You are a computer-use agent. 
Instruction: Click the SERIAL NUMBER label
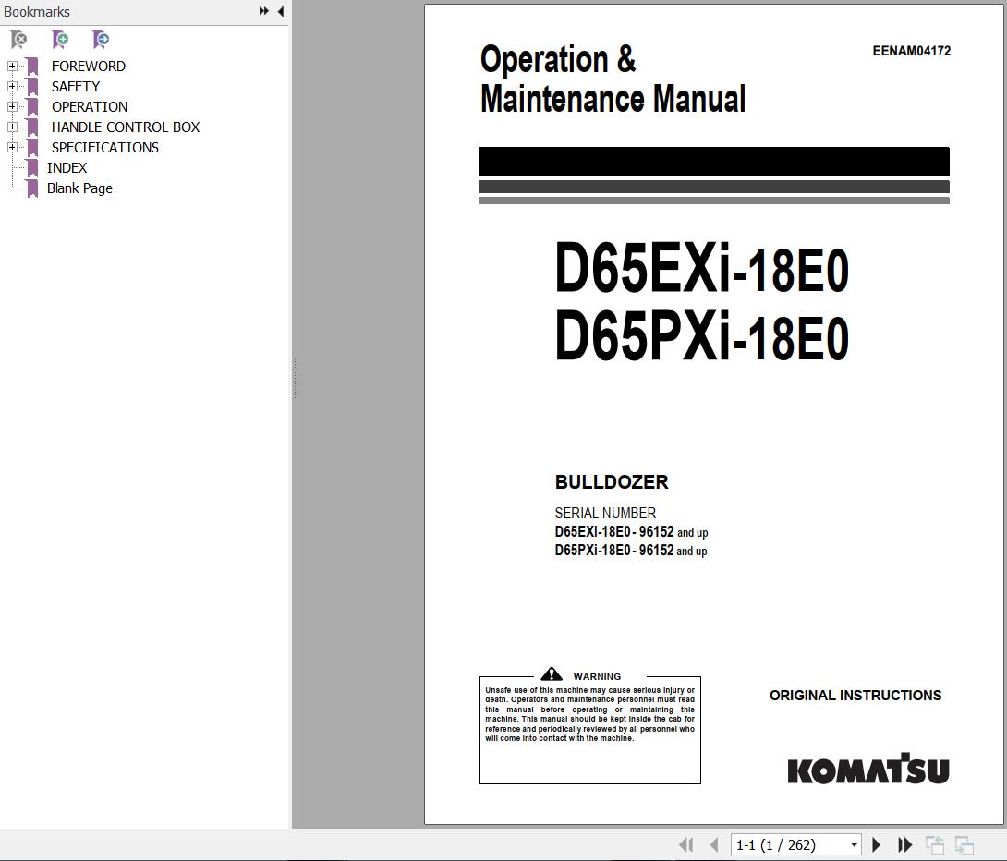pos(605,513)
